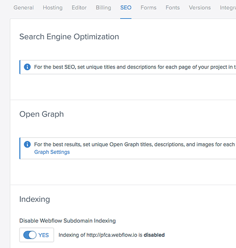Go to the Editor tab
Image resolution: width=236 pixels, height=248 pixels.
coord(79,7)
